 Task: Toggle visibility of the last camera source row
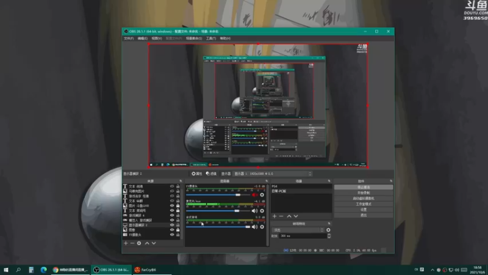(172, 235)
